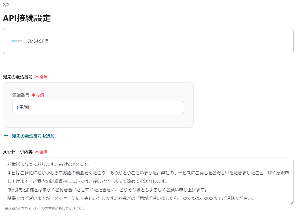297x216 pixels.
Task: Click the SMSを送信 connection row
Action: 148,41
